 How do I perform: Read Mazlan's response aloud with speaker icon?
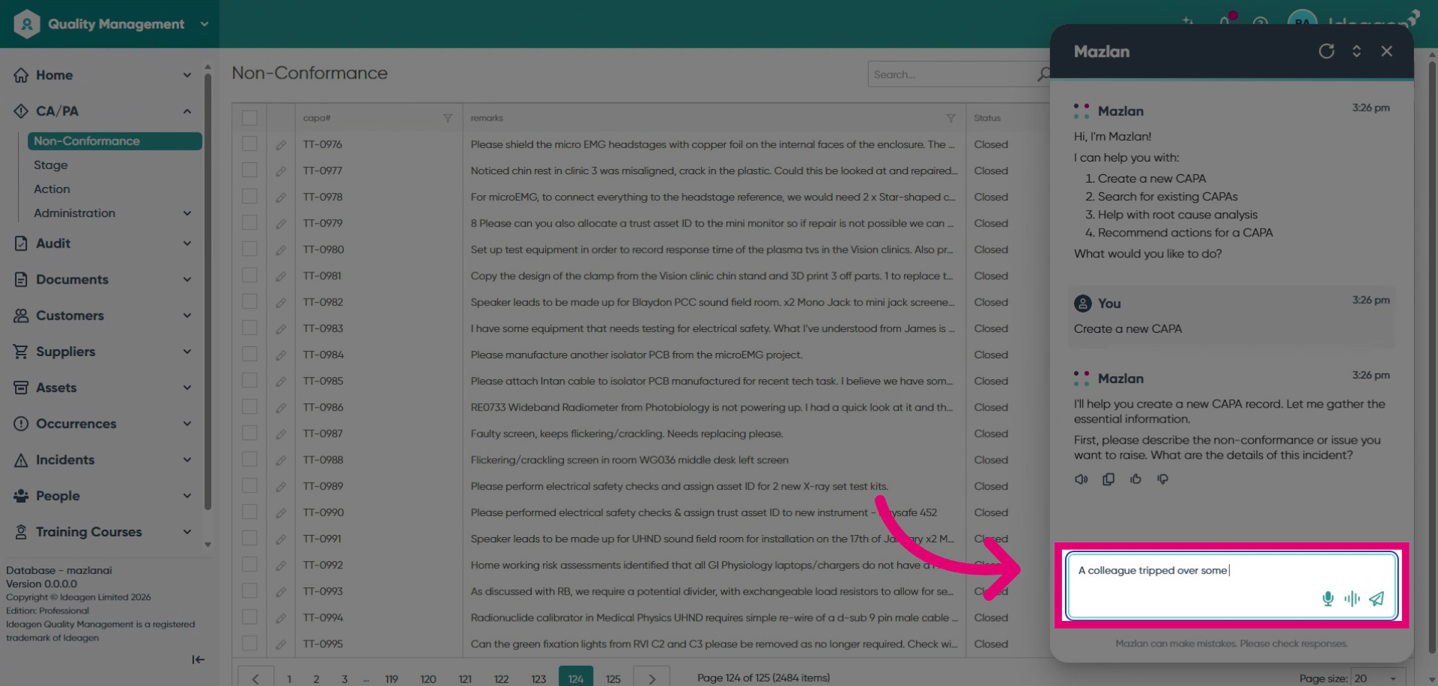pyautogui.click(x=1081, y=479)
